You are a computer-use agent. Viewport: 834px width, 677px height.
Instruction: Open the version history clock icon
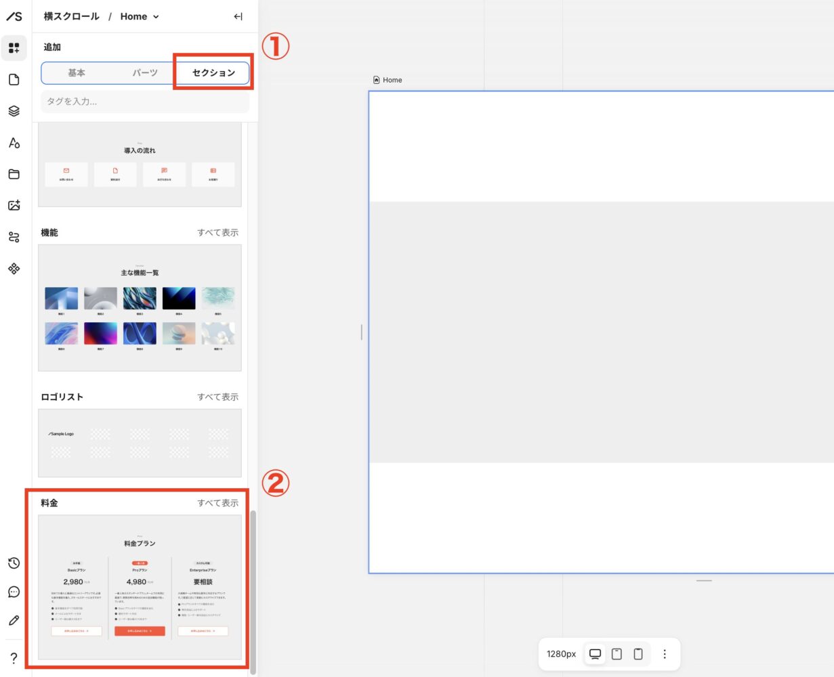point(14,563)
